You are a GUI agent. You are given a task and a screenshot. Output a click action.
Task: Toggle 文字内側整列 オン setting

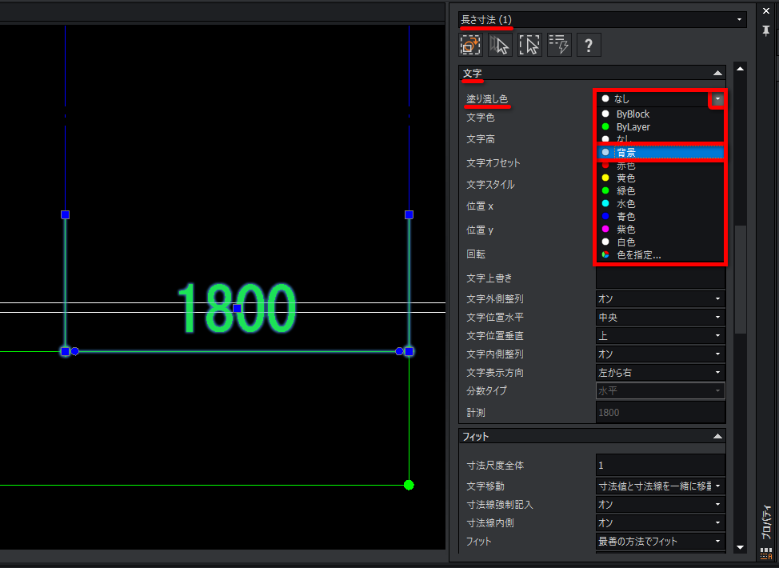[x=661, y=354]
